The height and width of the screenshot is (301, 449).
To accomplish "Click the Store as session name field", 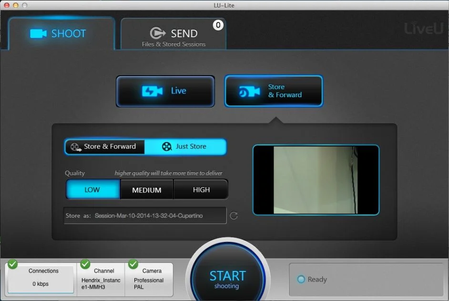I will (x=145, y=215).
